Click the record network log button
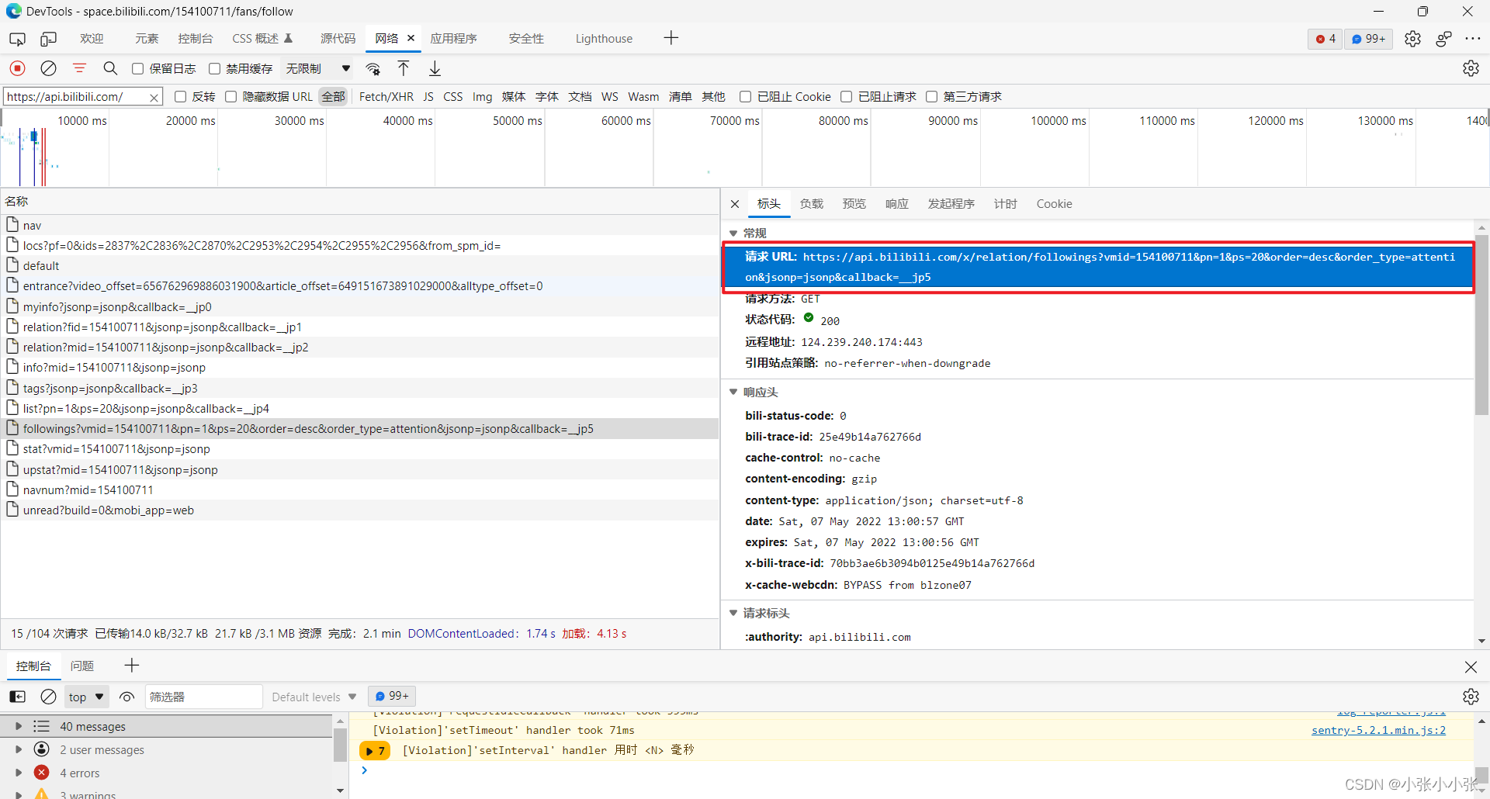 [x=17, y=68]
